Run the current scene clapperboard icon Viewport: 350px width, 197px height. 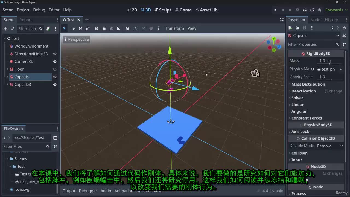[x=305, y=10]
